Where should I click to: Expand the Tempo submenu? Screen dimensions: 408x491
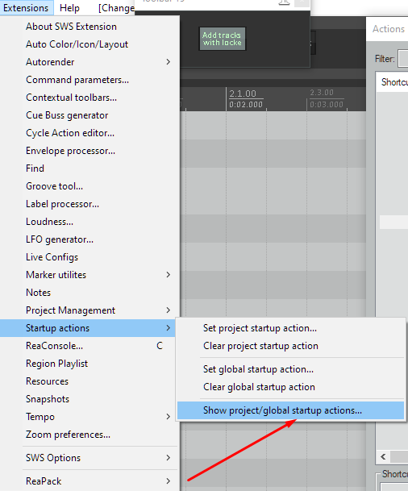(90, 417)
